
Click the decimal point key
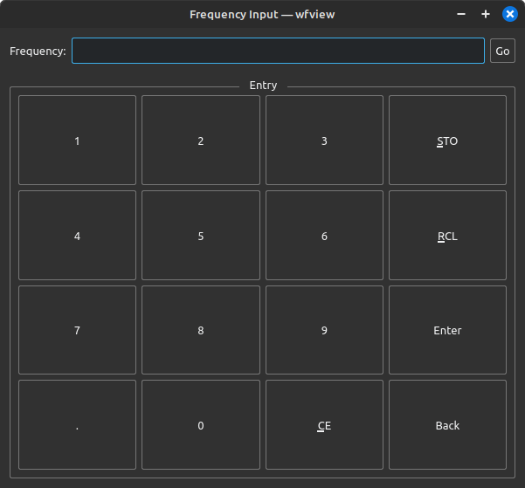(78, 424)
